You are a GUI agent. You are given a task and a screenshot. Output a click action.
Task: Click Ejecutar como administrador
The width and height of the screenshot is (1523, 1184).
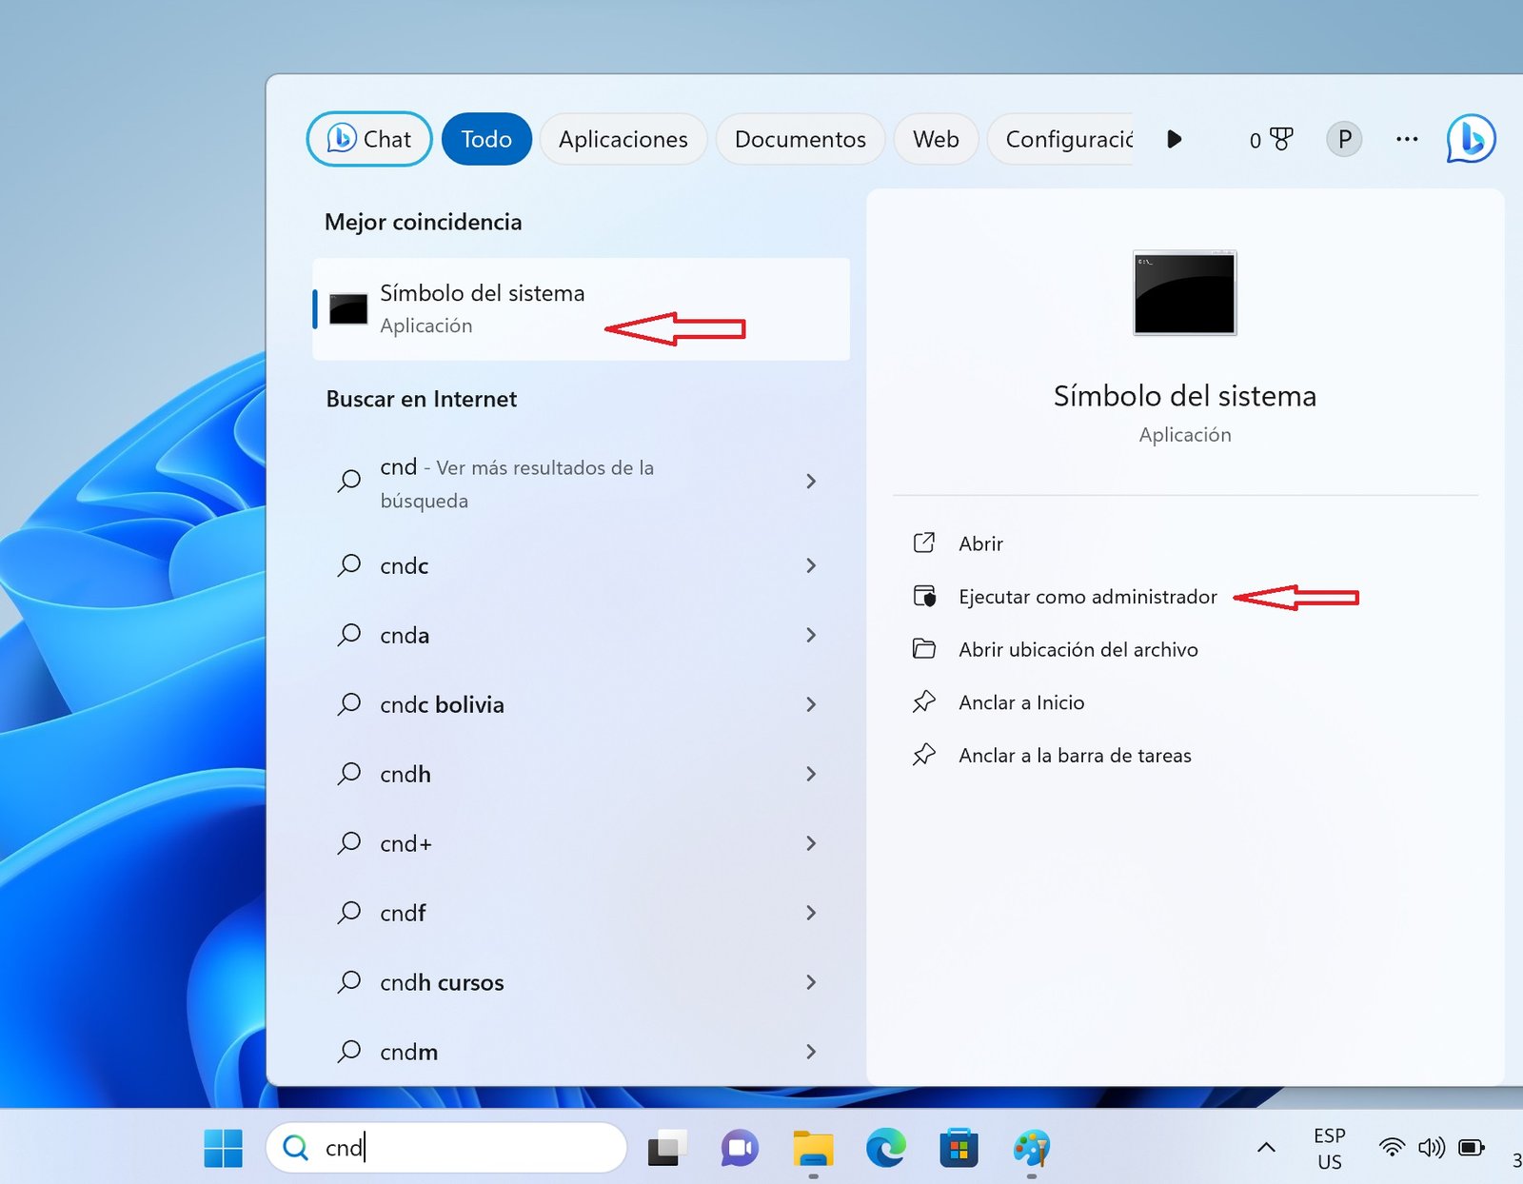tap(1087, 597)
